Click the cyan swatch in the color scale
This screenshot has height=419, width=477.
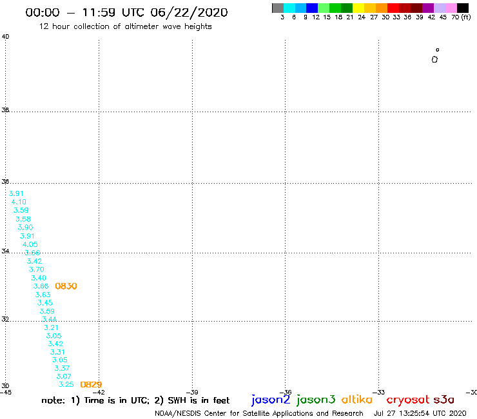tap(289, 8)
